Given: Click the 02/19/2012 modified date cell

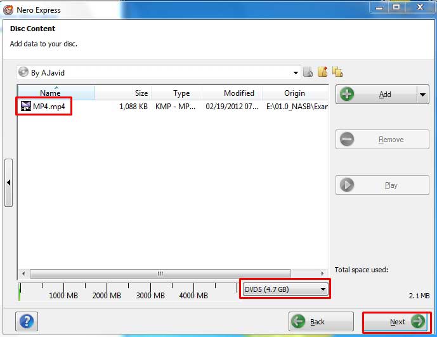Looking at the screenshot, I should pos(232,106).
